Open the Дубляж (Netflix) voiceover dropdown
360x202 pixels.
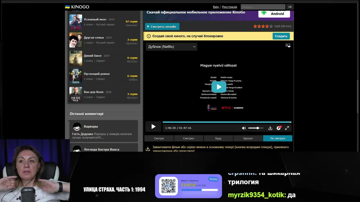click(172, 47)
